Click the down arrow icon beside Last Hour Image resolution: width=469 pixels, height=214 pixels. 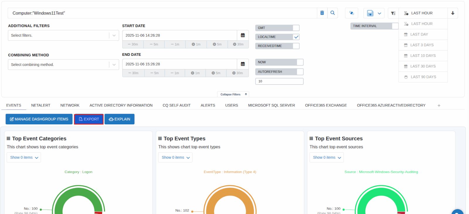[x=453, y=13]
